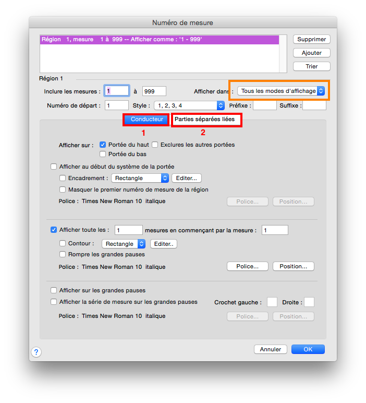Enable the Portée du bas checkbox
This screenshot has height=403, width=366.
tap(103, 154)
